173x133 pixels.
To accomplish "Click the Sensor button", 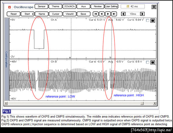I will point(41,6).
